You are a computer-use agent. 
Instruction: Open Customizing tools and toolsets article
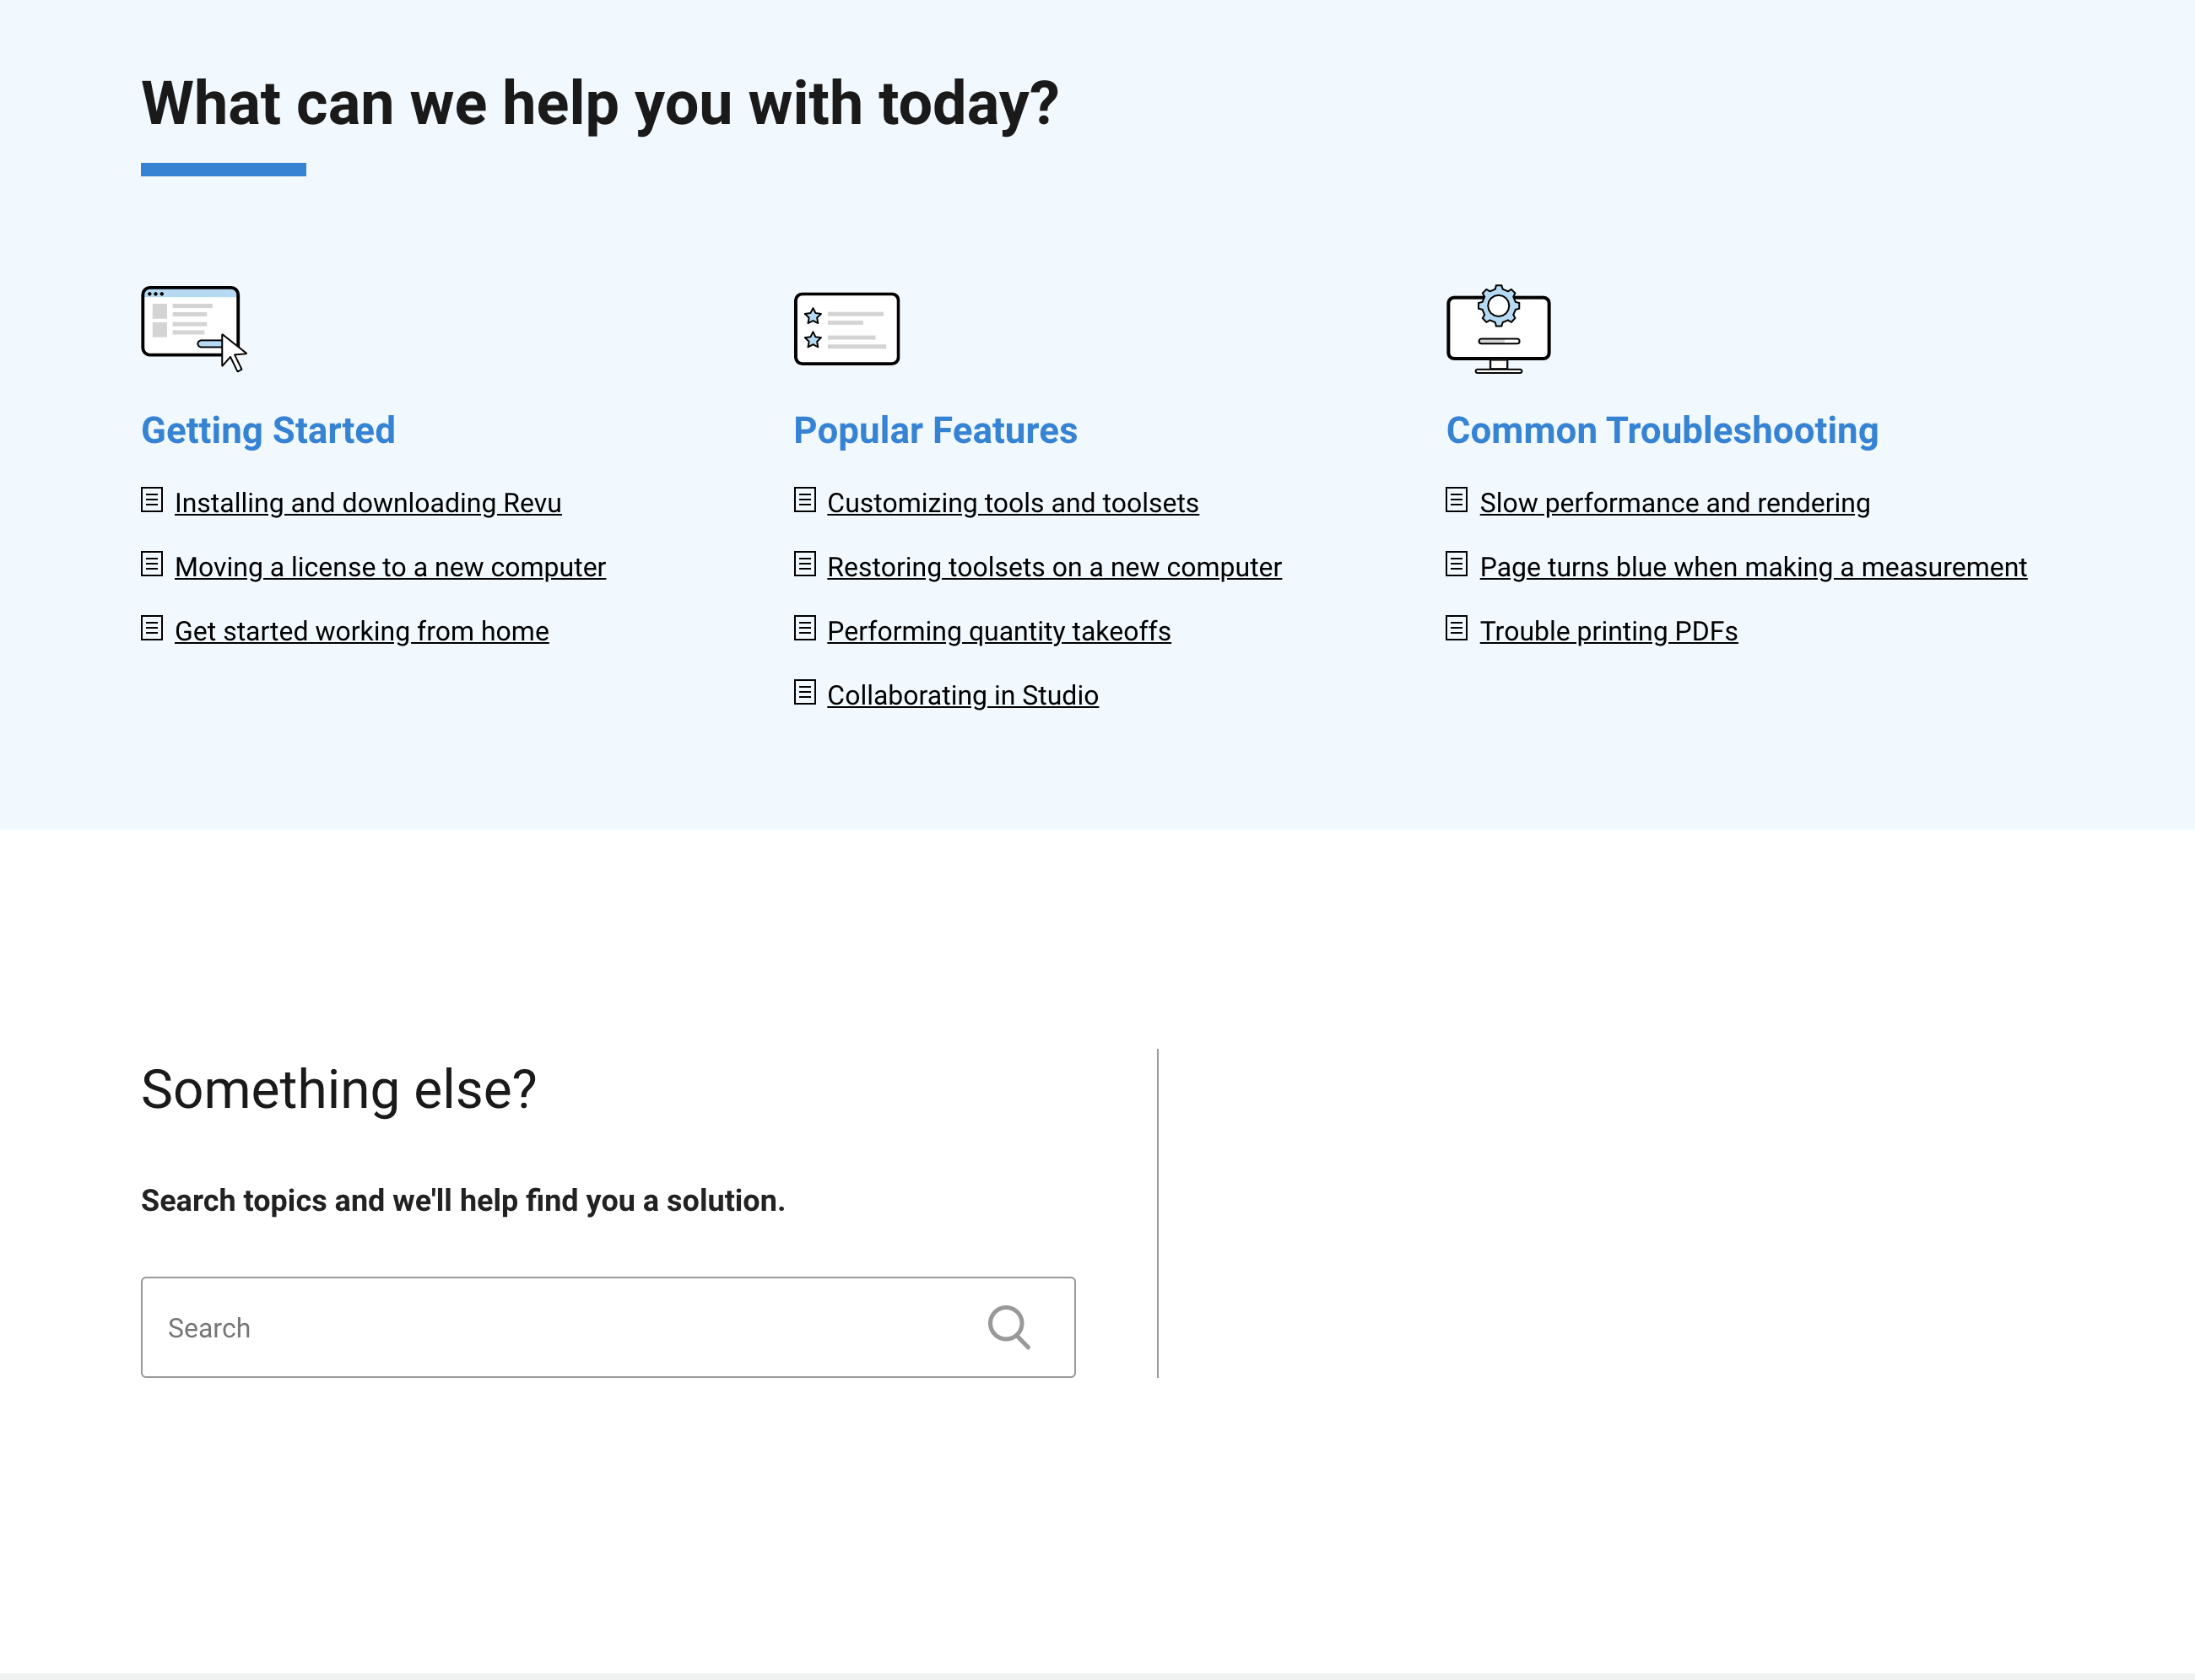[x=1013, y=503]
